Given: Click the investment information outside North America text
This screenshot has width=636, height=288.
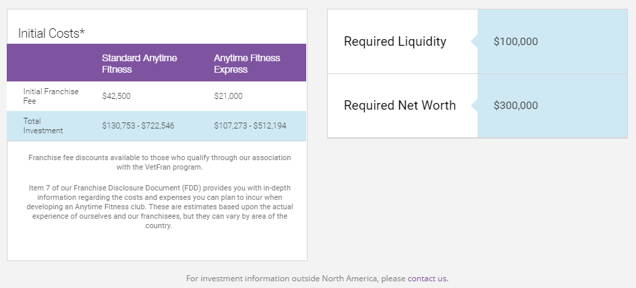Looking at the screenshot, I should tap(295, 279).
